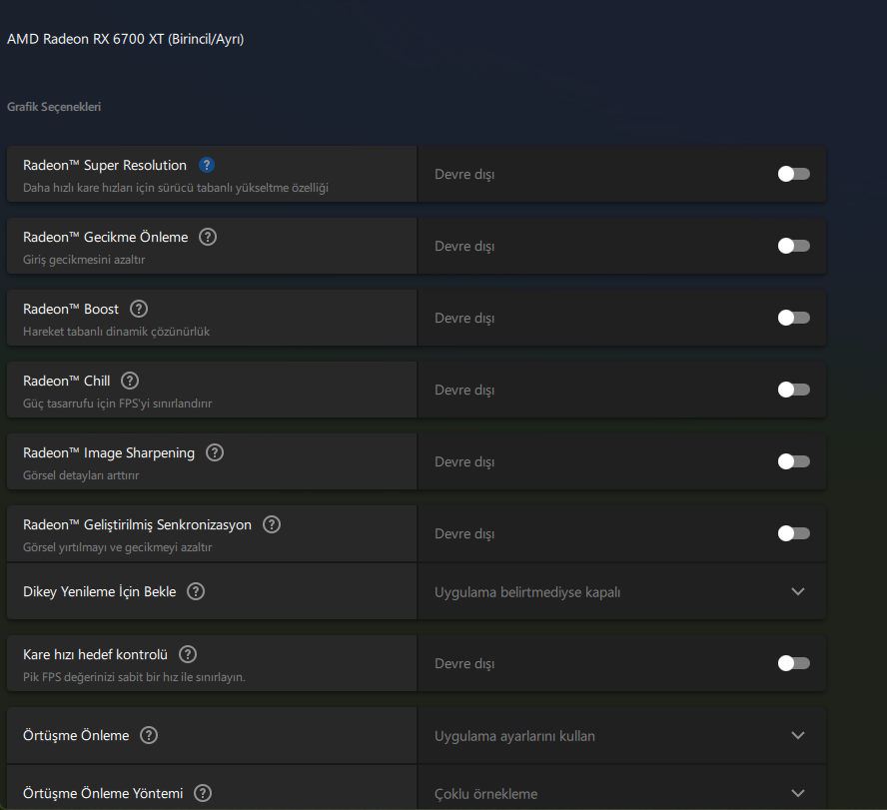Image resolution: width=887 pixels, height=810 pixels.
Task: Click help icon beside Radeon Boost
Action: (139, 309)
